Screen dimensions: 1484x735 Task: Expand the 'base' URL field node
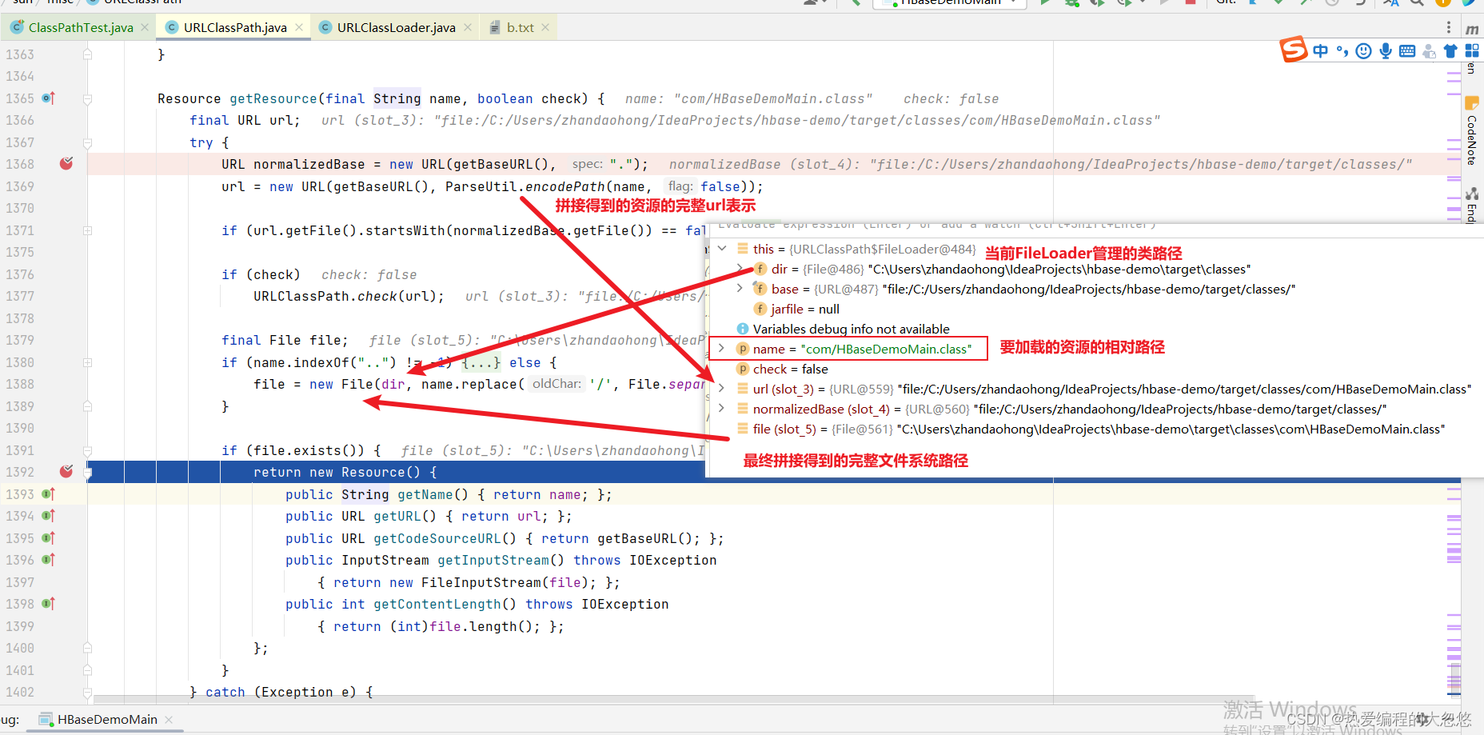click(740, 289)
